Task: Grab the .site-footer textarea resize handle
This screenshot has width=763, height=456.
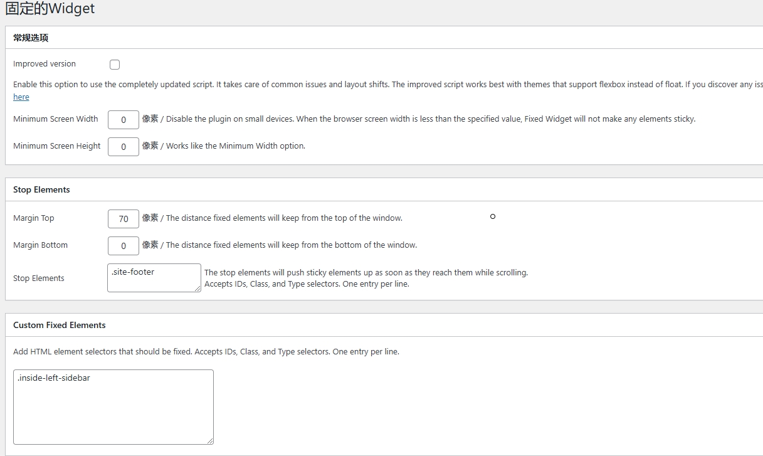Action: click(197, 289)
